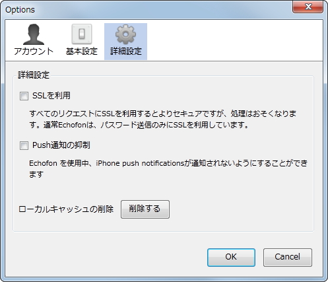Switch to the アカウント tab label
Viewport: 328px width, 282px height.
pos(34,52)
